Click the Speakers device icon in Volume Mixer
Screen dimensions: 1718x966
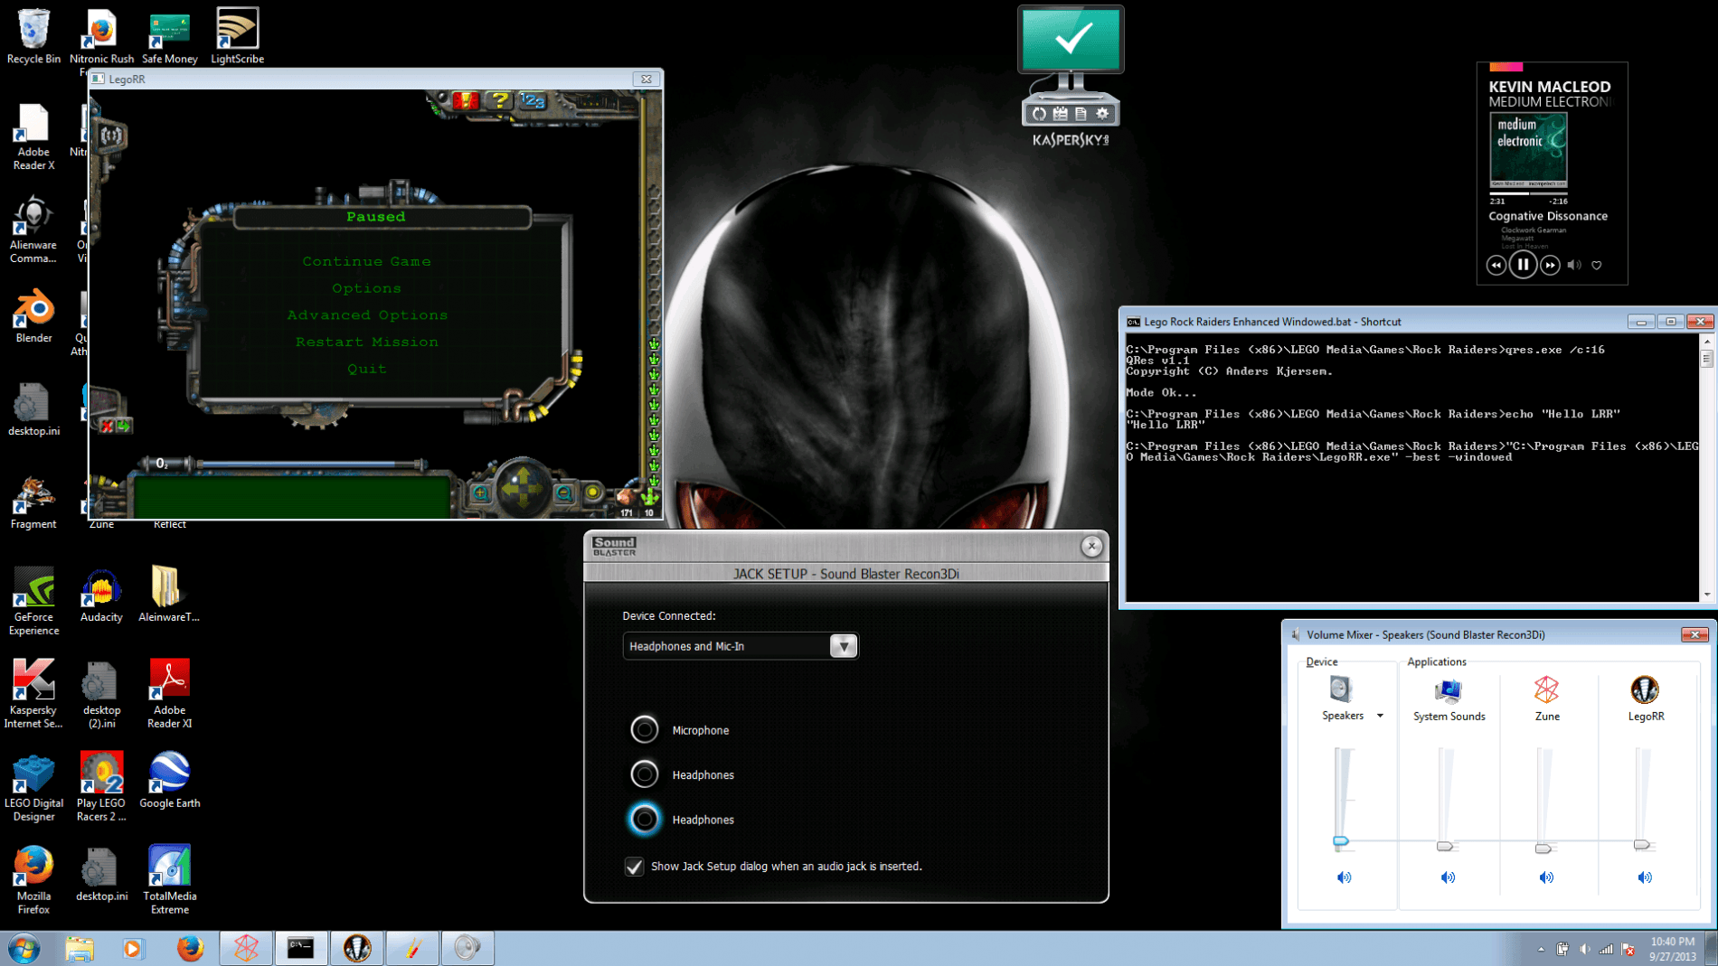[x=1341, y=689]
